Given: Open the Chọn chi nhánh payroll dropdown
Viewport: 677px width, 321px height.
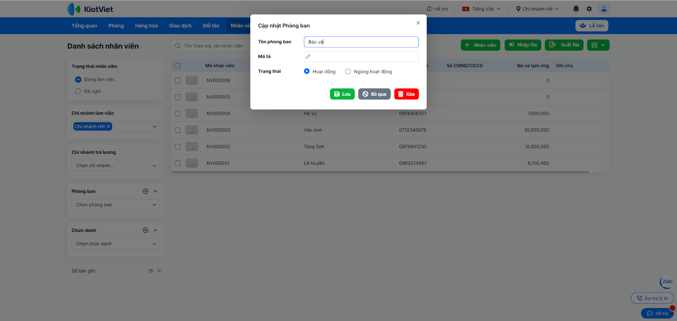Looking at the screenshot, I should coord(116,166).
